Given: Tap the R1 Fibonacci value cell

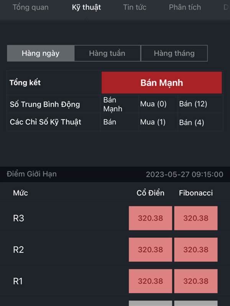Looking at the screenshot, I should click(x=196, y=281).
